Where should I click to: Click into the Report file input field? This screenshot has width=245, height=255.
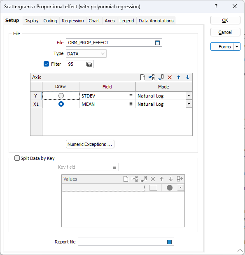point(122,242)
